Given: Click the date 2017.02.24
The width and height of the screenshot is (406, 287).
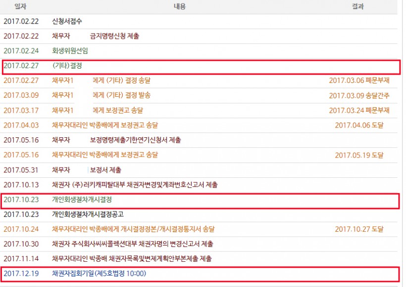Looking at the screenshot, I should [21, 50].
